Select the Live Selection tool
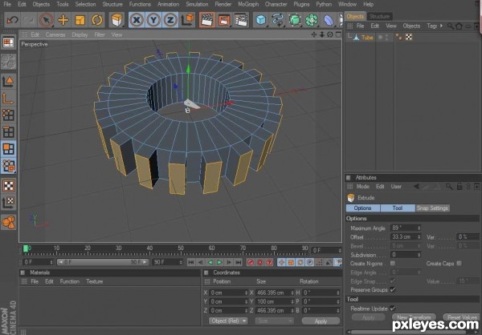 click(x=46, y=20)
